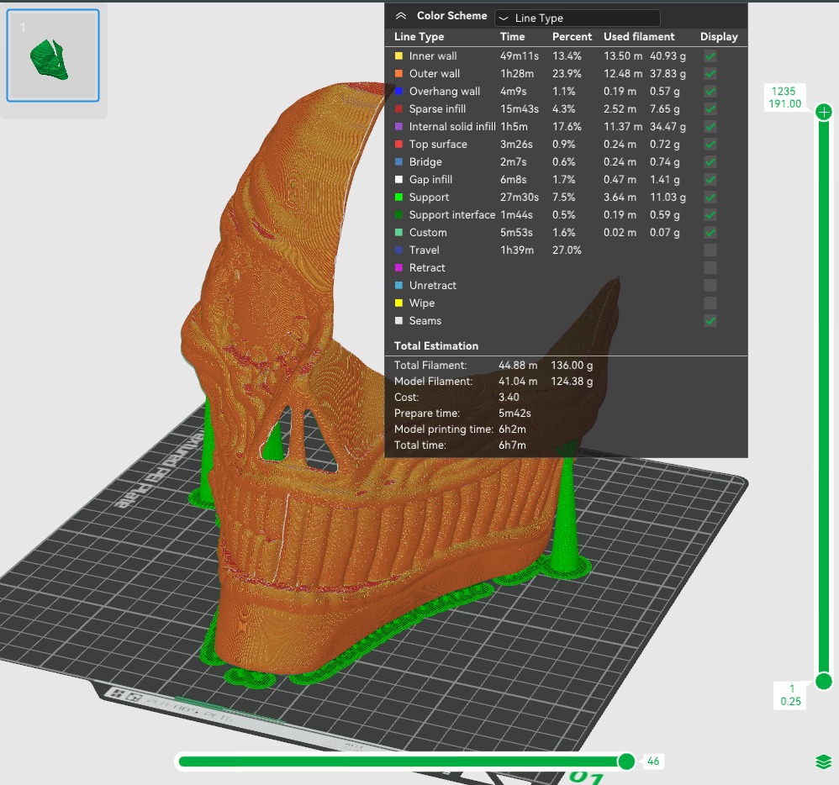Enable Travel display checkbox
This screenshot has height=785, width=839.
click(710, 250)
